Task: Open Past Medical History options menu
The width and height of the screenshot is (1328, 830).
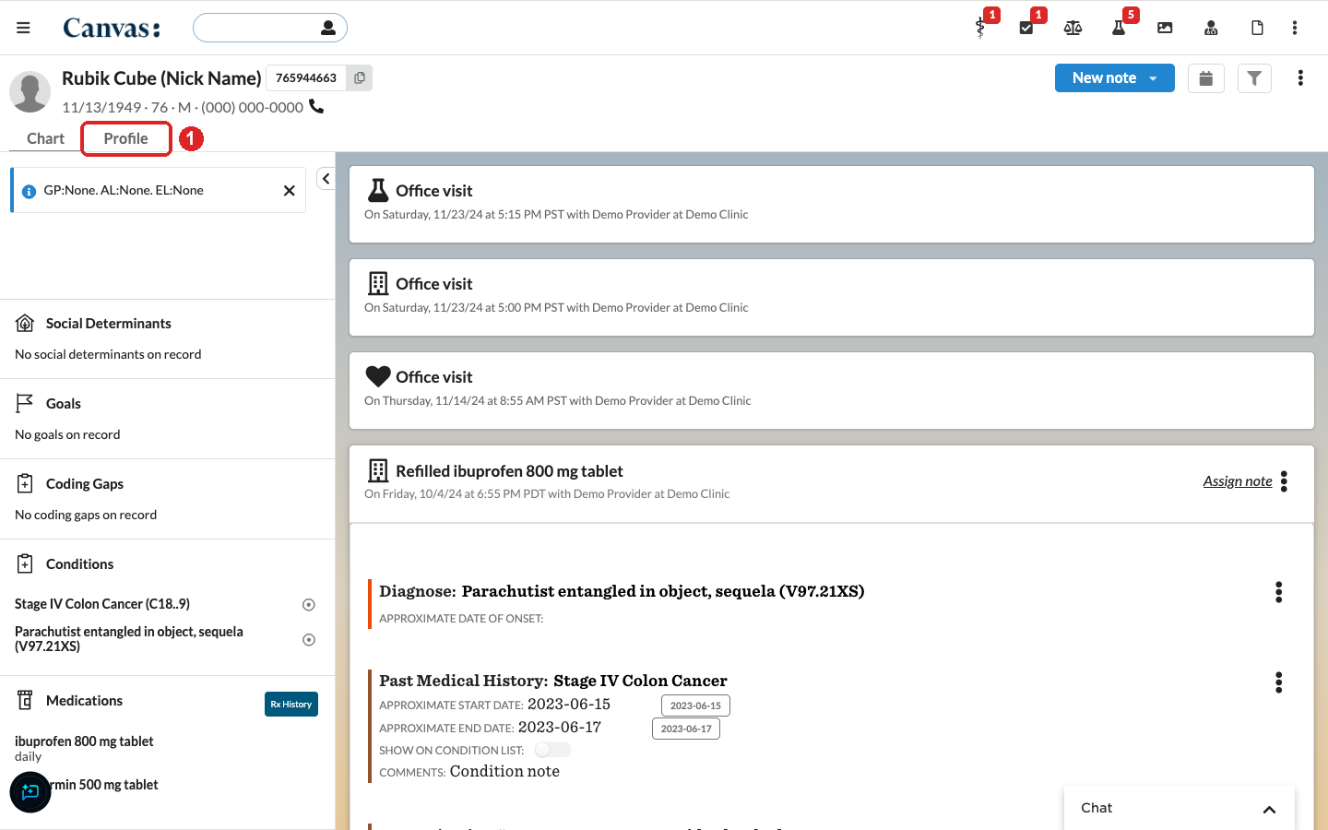Action: tap(1278, 682)
